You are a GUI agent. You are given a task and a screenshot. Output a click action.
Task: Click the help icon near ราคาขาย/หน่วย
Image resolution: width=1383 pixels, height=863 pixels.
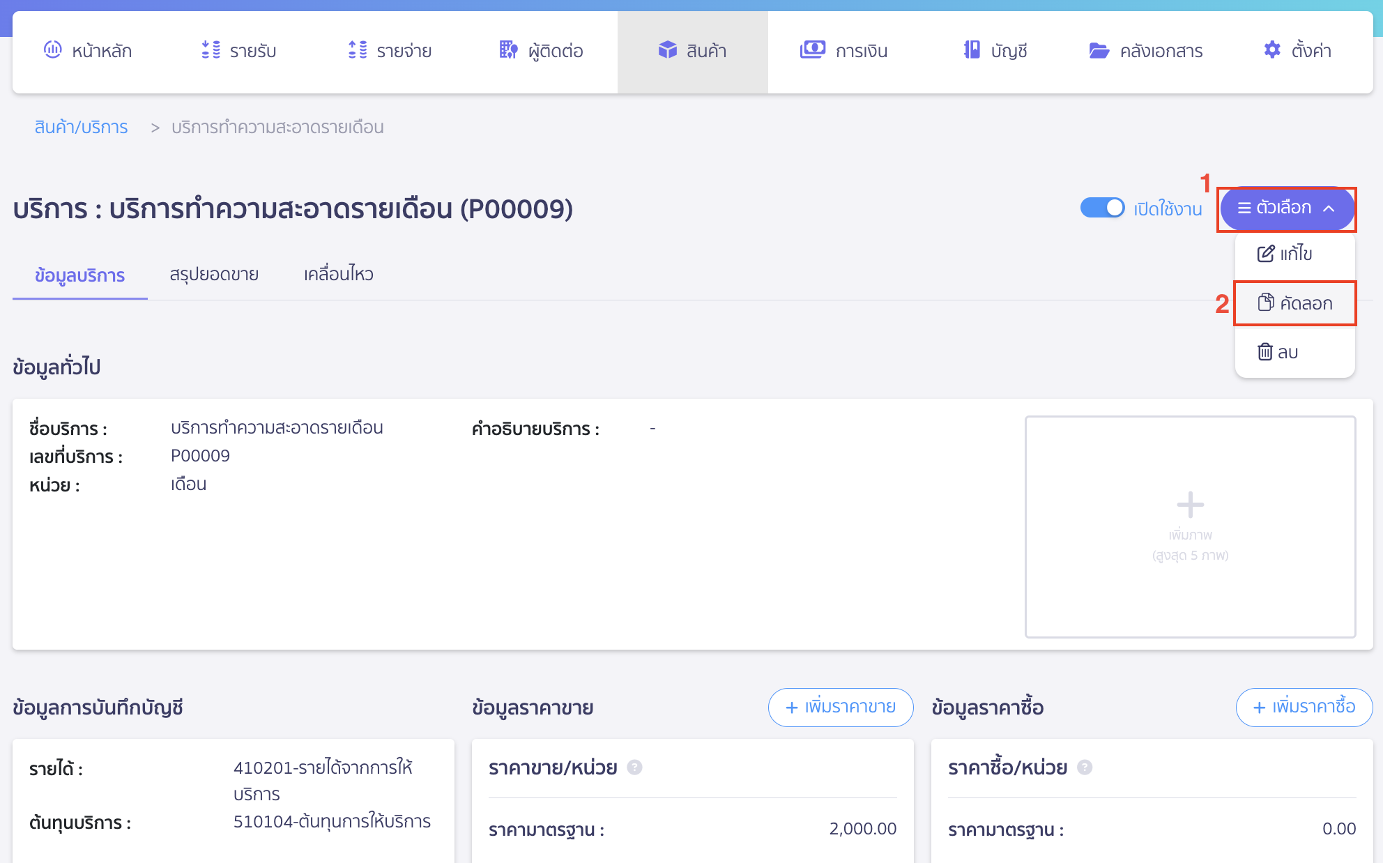pyautogui.click(x=634, y=768)
